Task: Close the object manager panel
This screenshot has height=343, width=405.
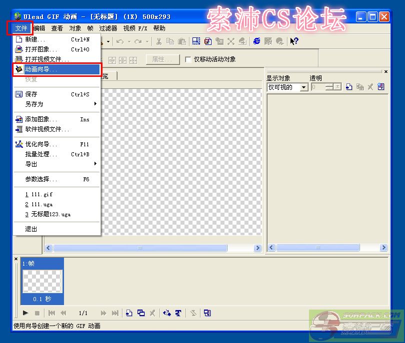Action: coord(386,71)
